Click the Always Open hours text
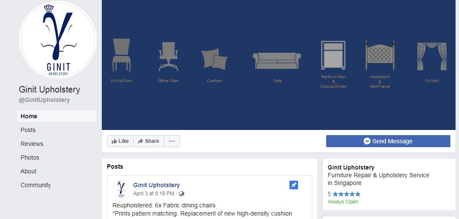Screen dimensions: 459x219 343,202
